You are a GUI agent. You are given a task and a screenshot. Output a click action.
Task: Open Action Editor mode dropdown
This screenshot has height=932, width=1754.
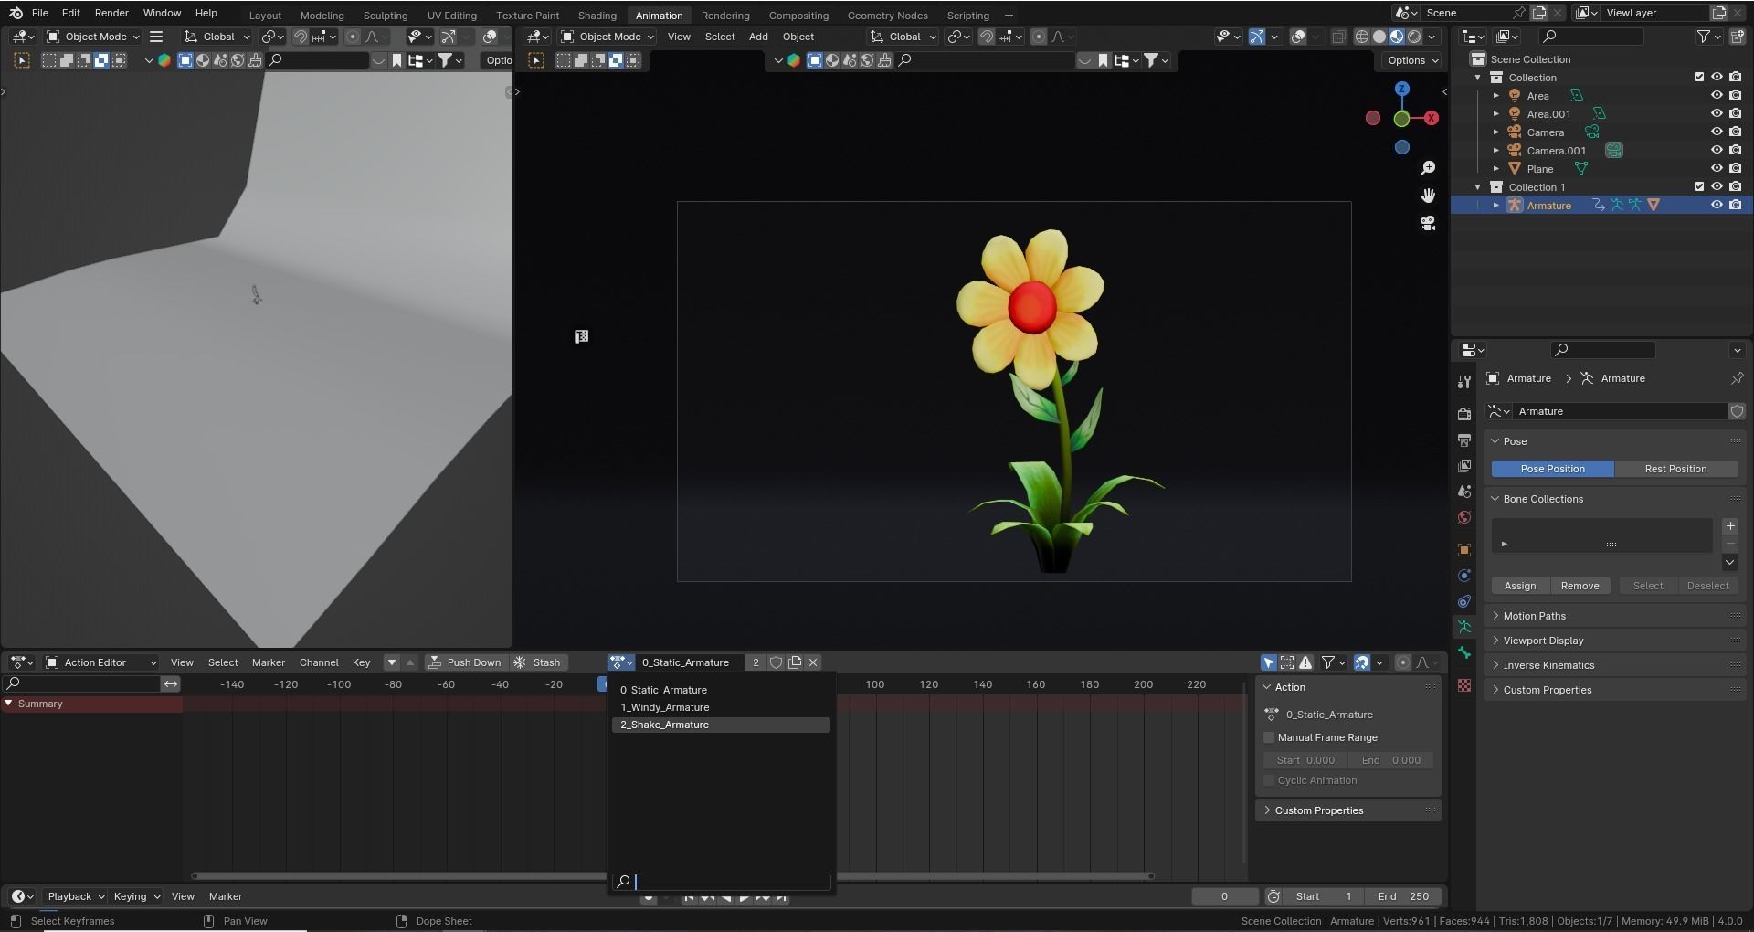point(101,662)
